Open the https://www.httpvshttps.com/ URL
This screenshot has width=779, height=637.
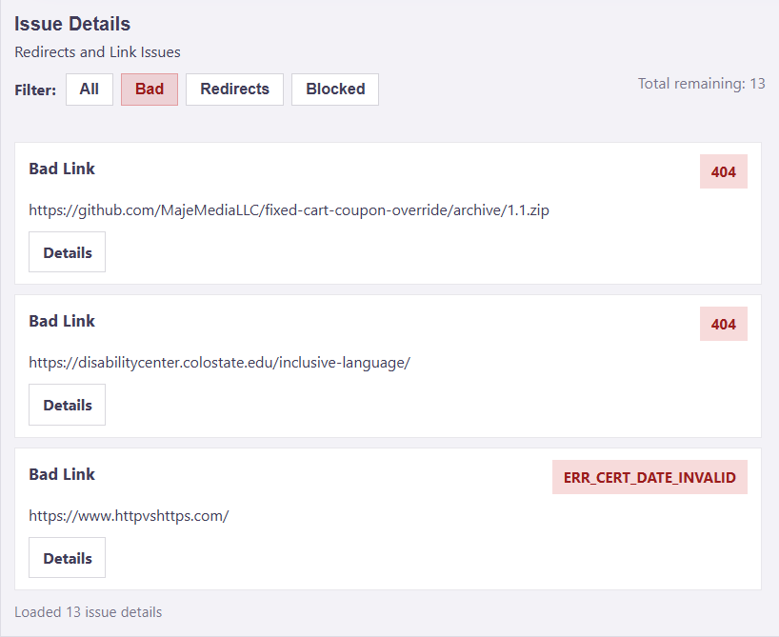(128, 515)
